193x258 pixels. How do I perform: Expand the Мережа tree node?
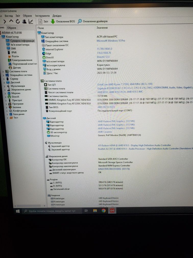[x=5, y=93]
